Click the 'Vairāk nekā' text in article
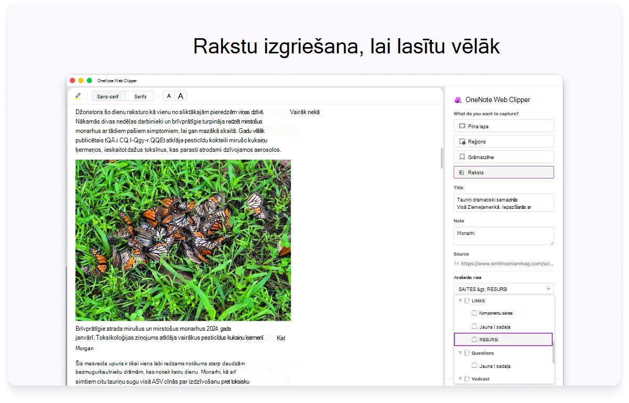This screenshot has height=403, width=629. pos(305,112)
